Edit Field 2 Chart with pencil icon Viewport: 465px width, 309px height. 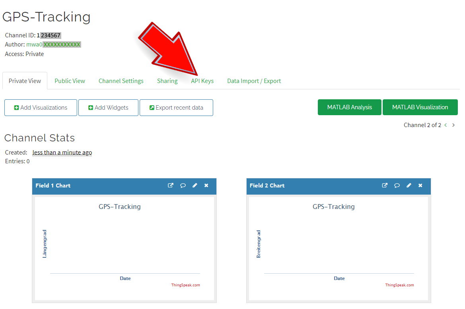[x=409, y=185]
